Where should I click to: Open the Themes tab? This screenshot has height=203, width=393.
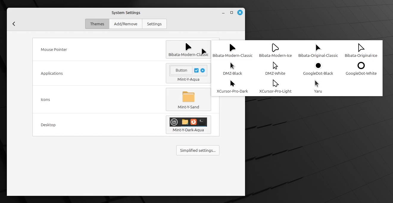pyautogui.click(x=97, y=24)
